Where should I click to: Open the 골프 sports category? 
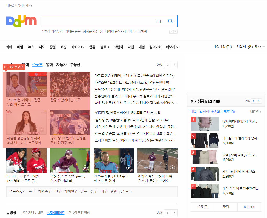pyautogui.click(x=84, y=191)
